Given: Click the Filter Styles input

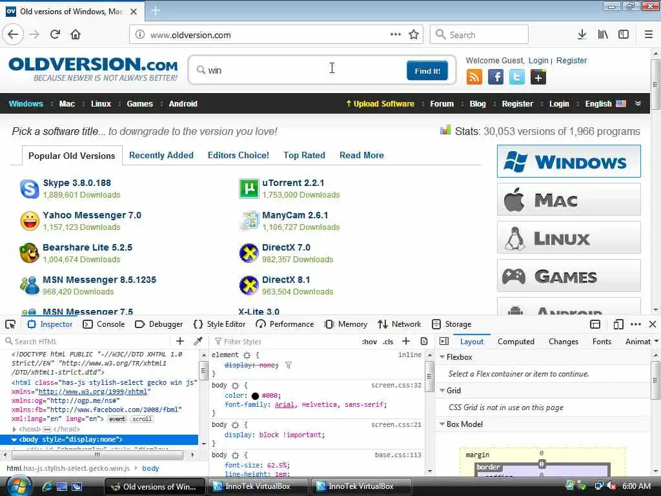Looking at the screenshot, I should point(287,342).
